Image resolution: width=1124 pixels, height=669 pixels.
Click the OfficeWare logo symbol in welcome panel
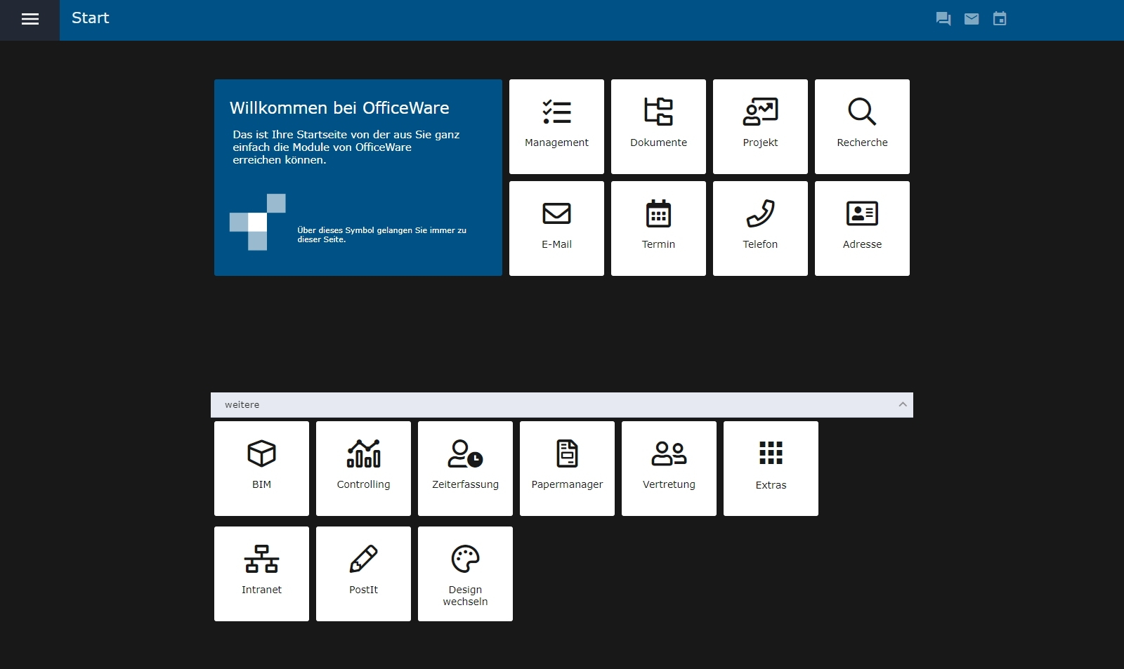click(258, 222)
